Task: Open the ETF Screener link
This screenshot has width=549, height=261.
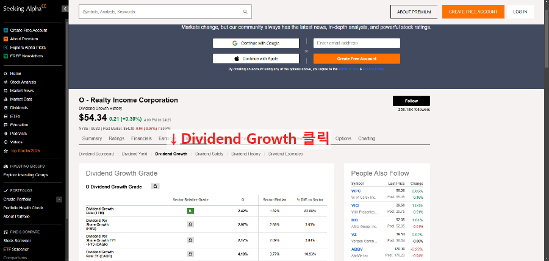Action: [16, 249]
